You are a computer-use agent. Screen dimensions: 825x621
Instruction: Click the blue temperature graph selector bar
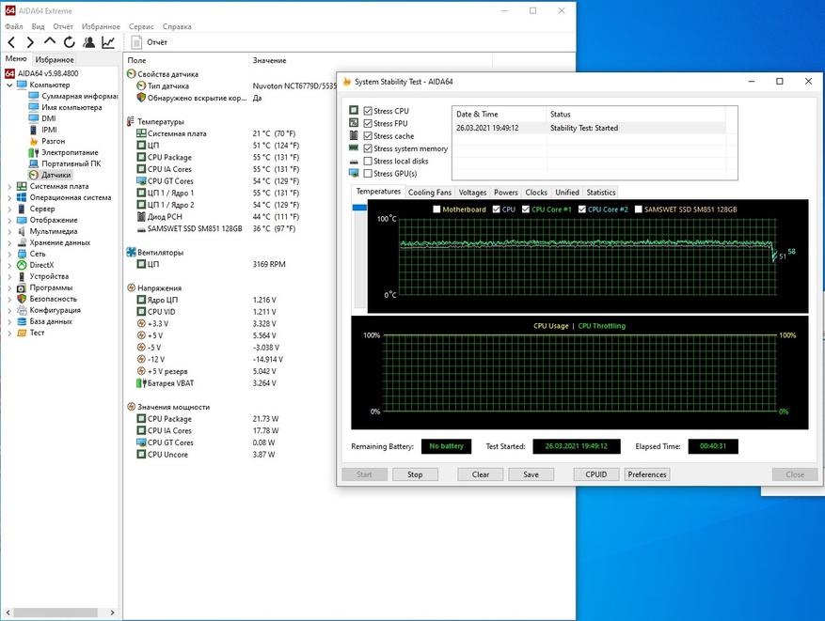[360, 208]
